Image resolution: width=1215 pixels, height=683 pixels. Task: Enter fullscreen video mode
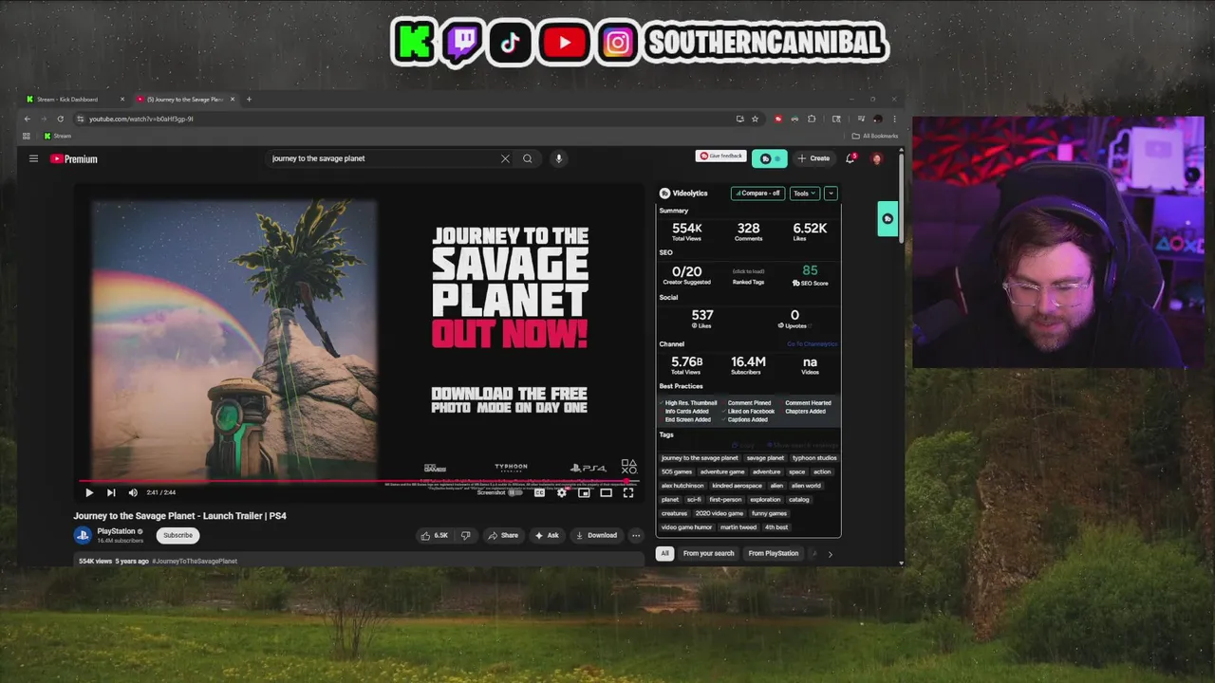(628, 492)
